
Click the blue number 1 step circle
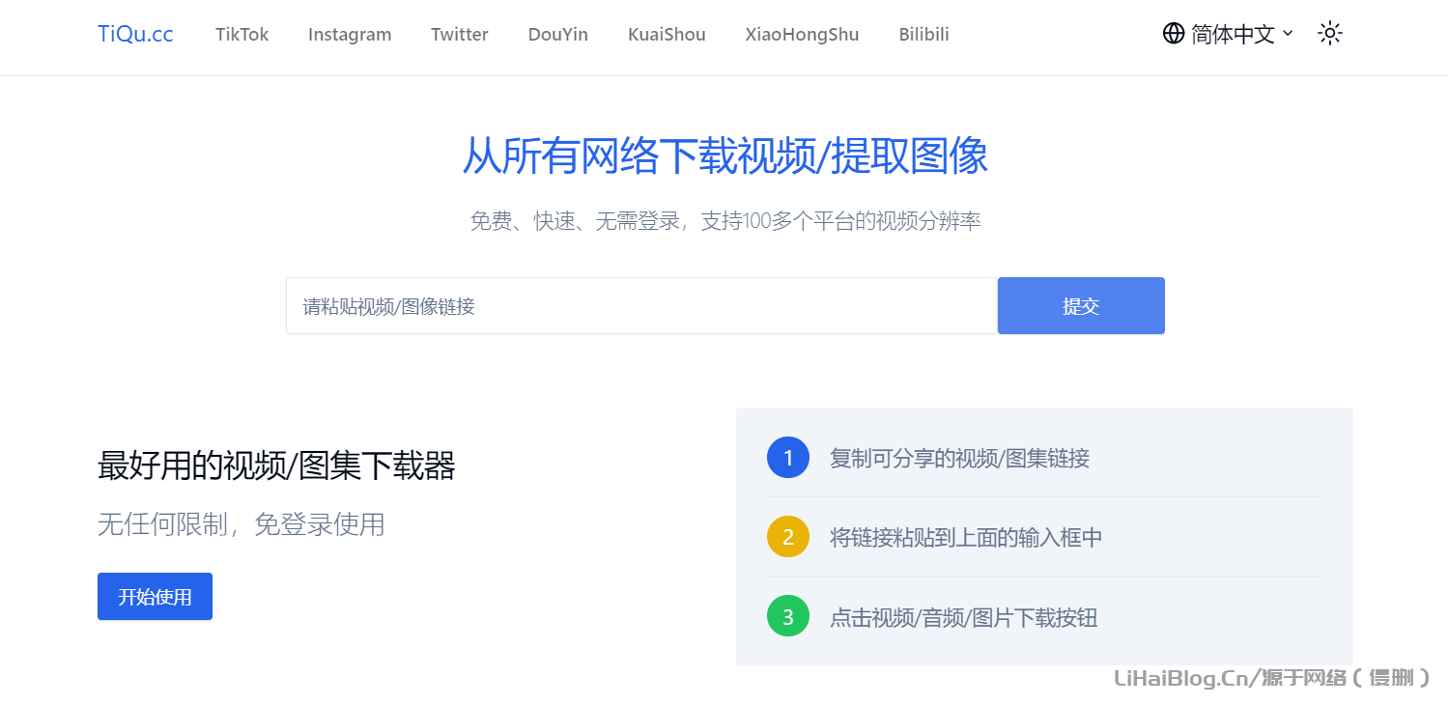787,458
